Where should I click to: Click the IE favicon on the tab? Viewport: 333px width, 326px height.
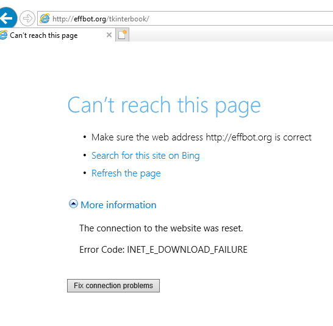[3, 35]
